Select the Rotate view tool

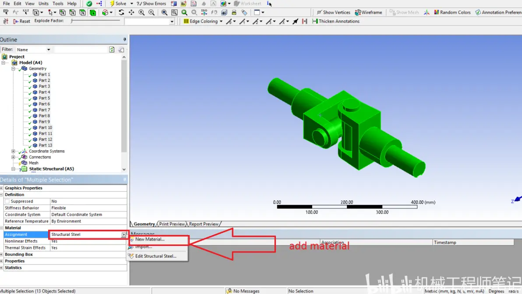(121, 12)
